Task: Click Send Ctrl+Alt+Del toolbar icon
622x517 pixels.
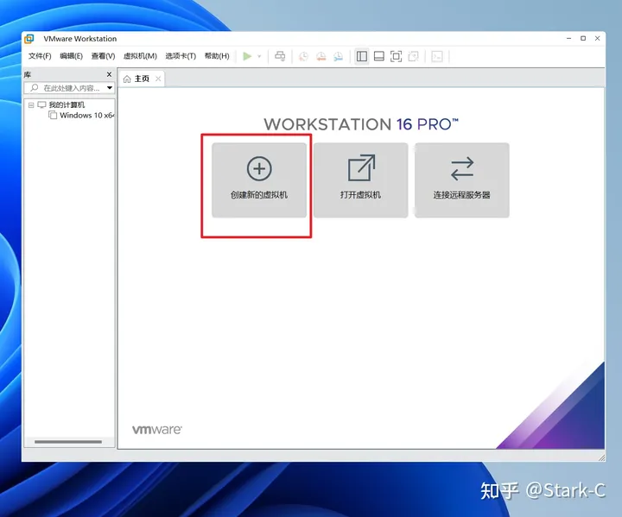Action: 280,56
